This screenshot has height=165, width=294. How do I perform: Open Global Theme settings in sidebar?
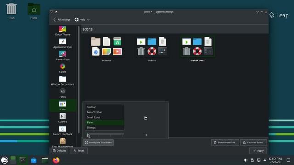(62, 31)
